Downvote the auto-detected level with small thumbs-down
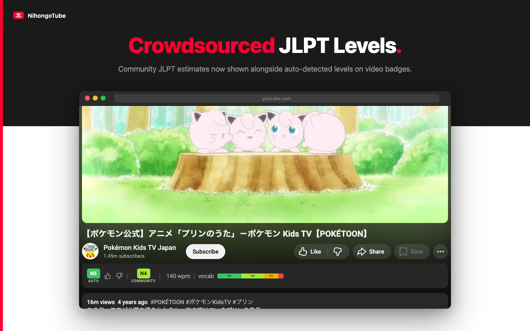The height and width of the screenshot is (331, 530). pos(119,276)
